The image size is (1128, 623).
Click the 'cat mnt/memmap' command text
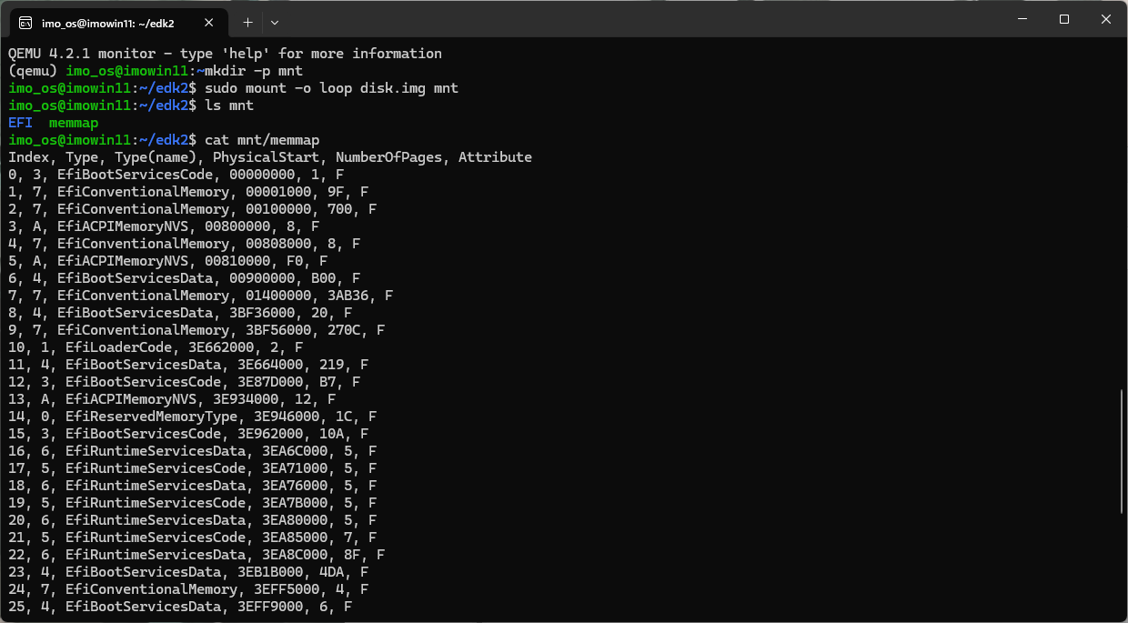(x=262, y=140)
